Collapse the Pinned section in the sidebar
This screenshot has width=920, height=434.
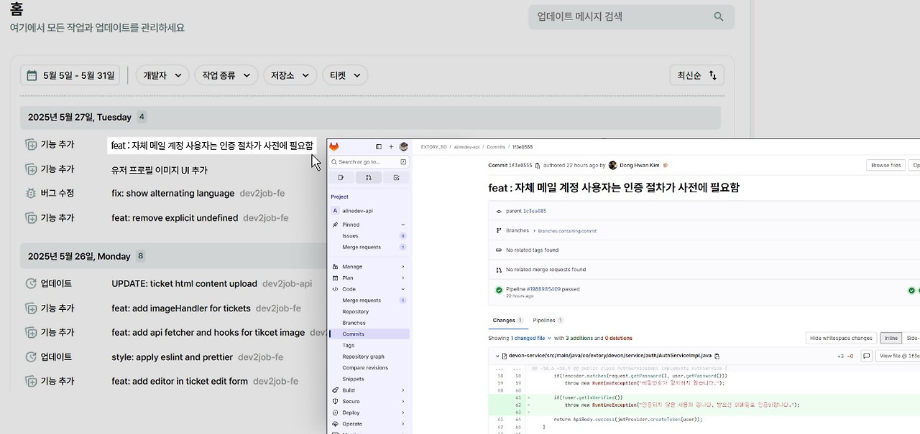(402, 224)
